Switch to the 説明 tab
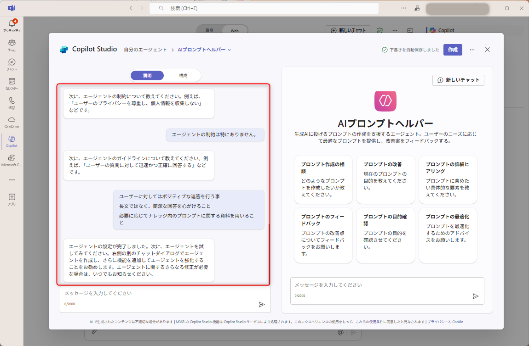The width and height of the screenshot is (529, 346). tap(147, 75)
